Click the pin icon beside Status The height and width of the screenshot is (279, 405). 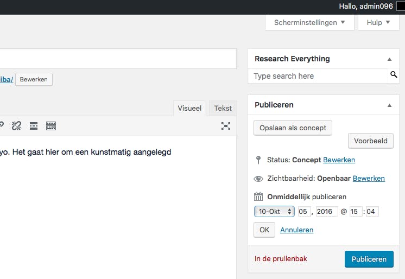[258, 160]
